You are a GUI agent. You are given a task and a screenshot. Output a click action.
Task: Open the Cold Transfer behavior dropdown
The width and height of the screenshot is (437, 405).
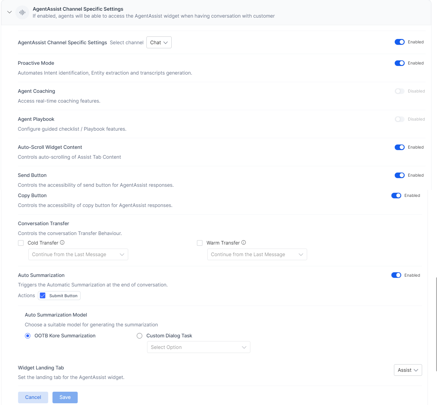(78, 254)
